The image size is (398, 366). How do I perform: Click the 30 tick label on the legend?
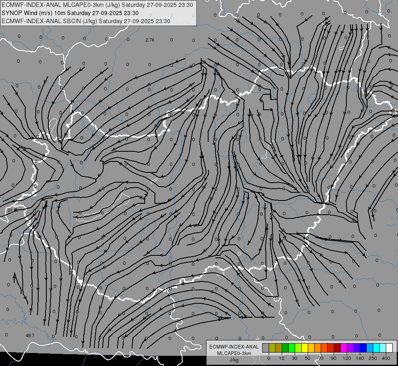pos(295,358)
